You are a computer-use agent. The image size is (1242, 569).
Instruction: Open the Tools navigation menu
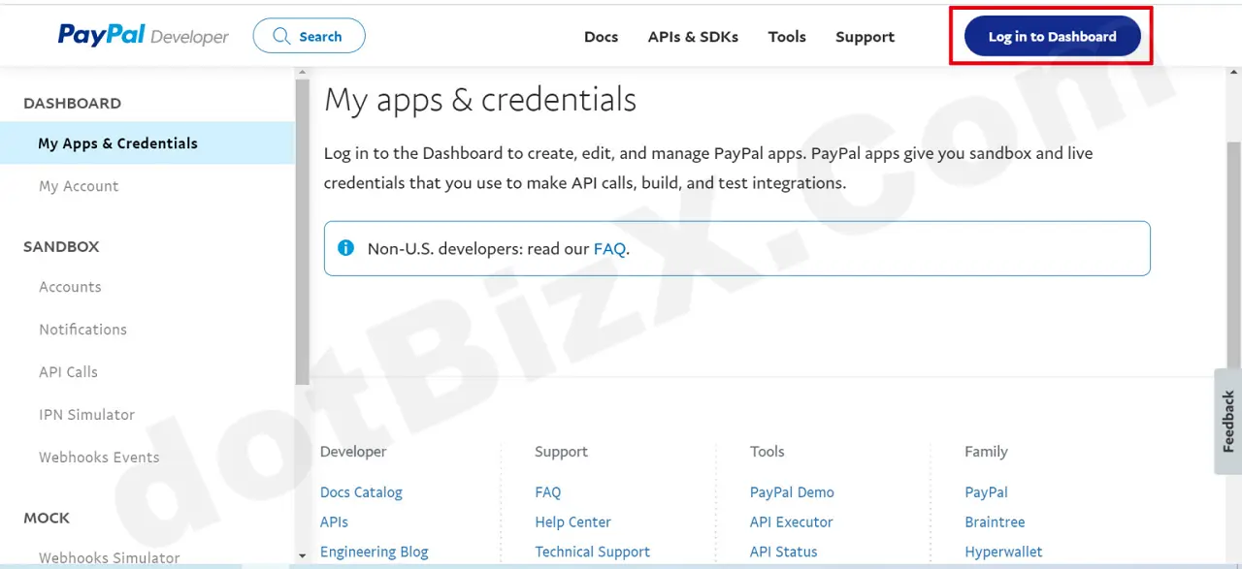click(x=787, y=37)
